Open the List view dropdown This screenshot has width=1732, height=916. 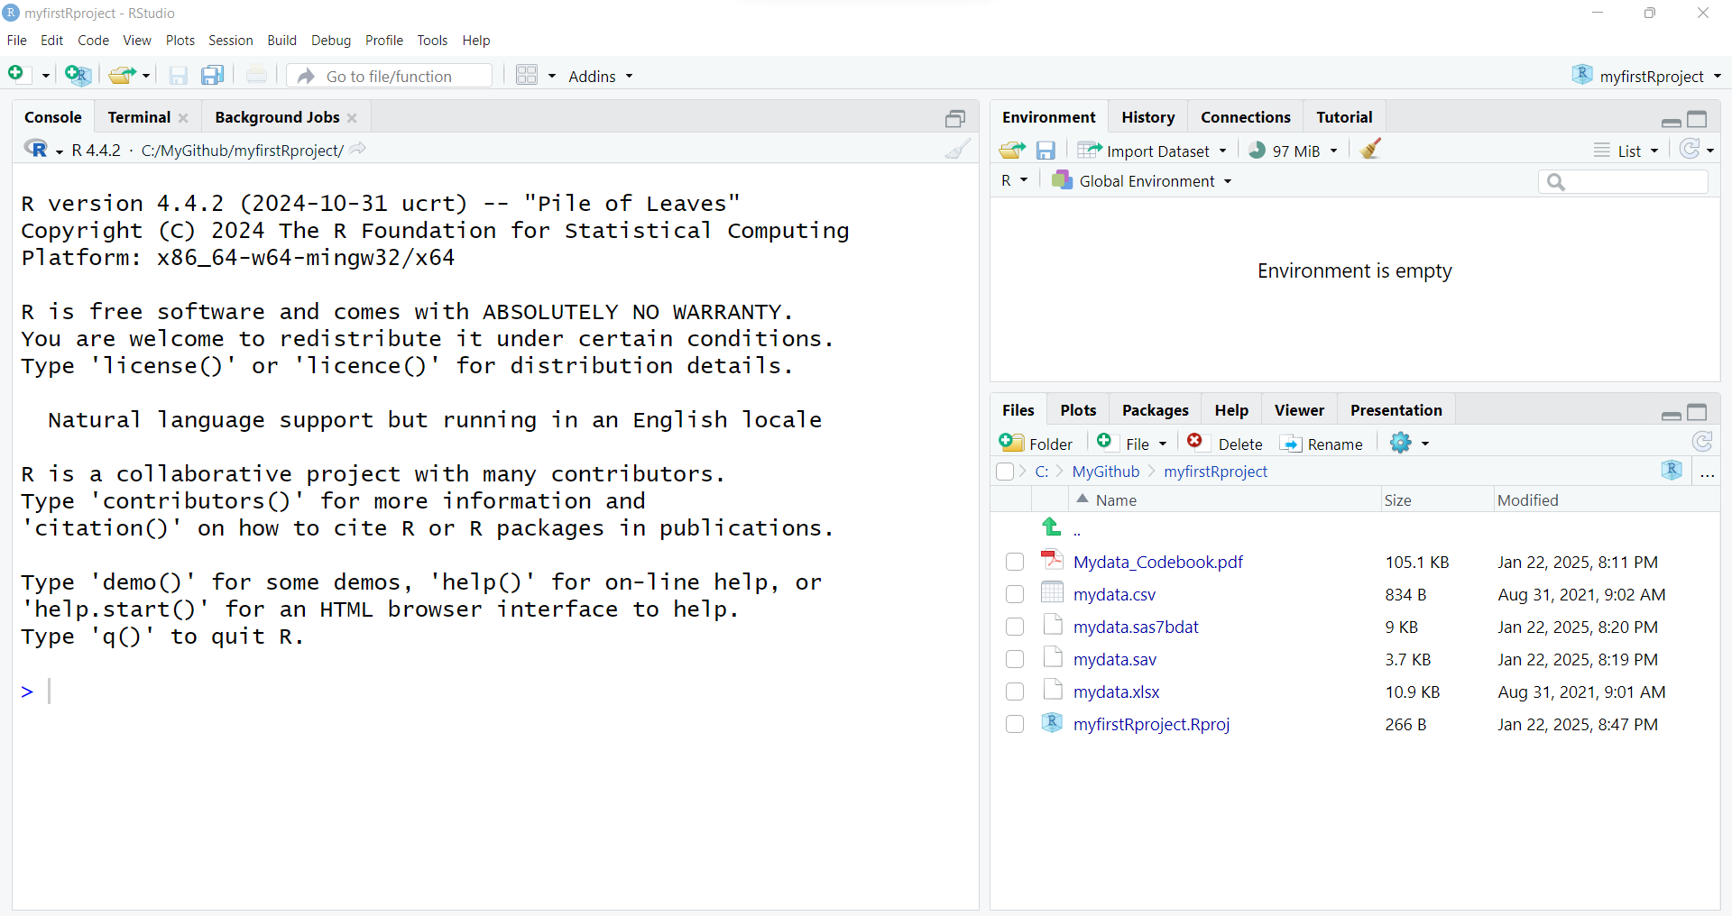[1626, 151]
